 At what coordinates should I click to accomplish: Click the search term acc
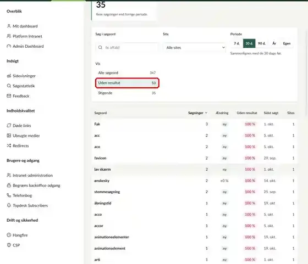pos(97,136)
